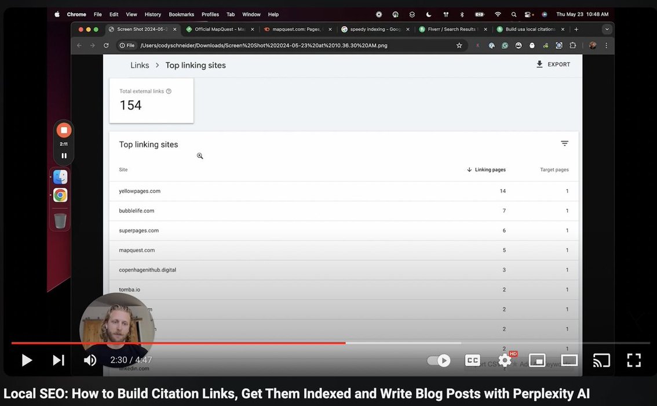Toggle closed captions
Image resolution: width=657 pixels, height=406 pixels.
pos(473,360)
